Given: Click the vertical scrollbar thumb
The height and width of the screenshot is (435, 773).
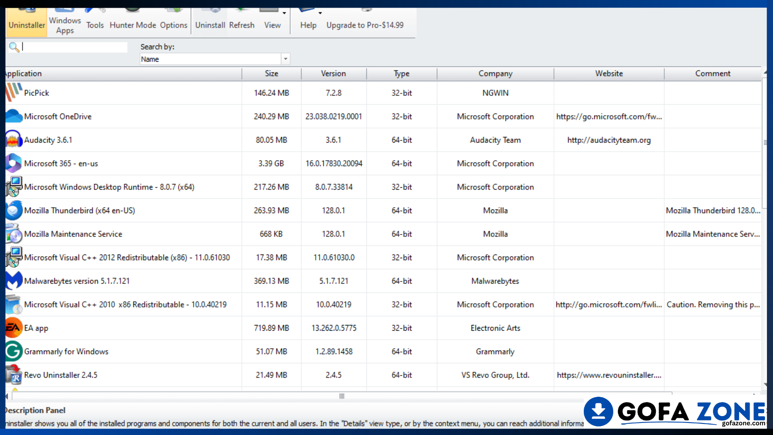Looking at the screenshot, I should [765, 142].
